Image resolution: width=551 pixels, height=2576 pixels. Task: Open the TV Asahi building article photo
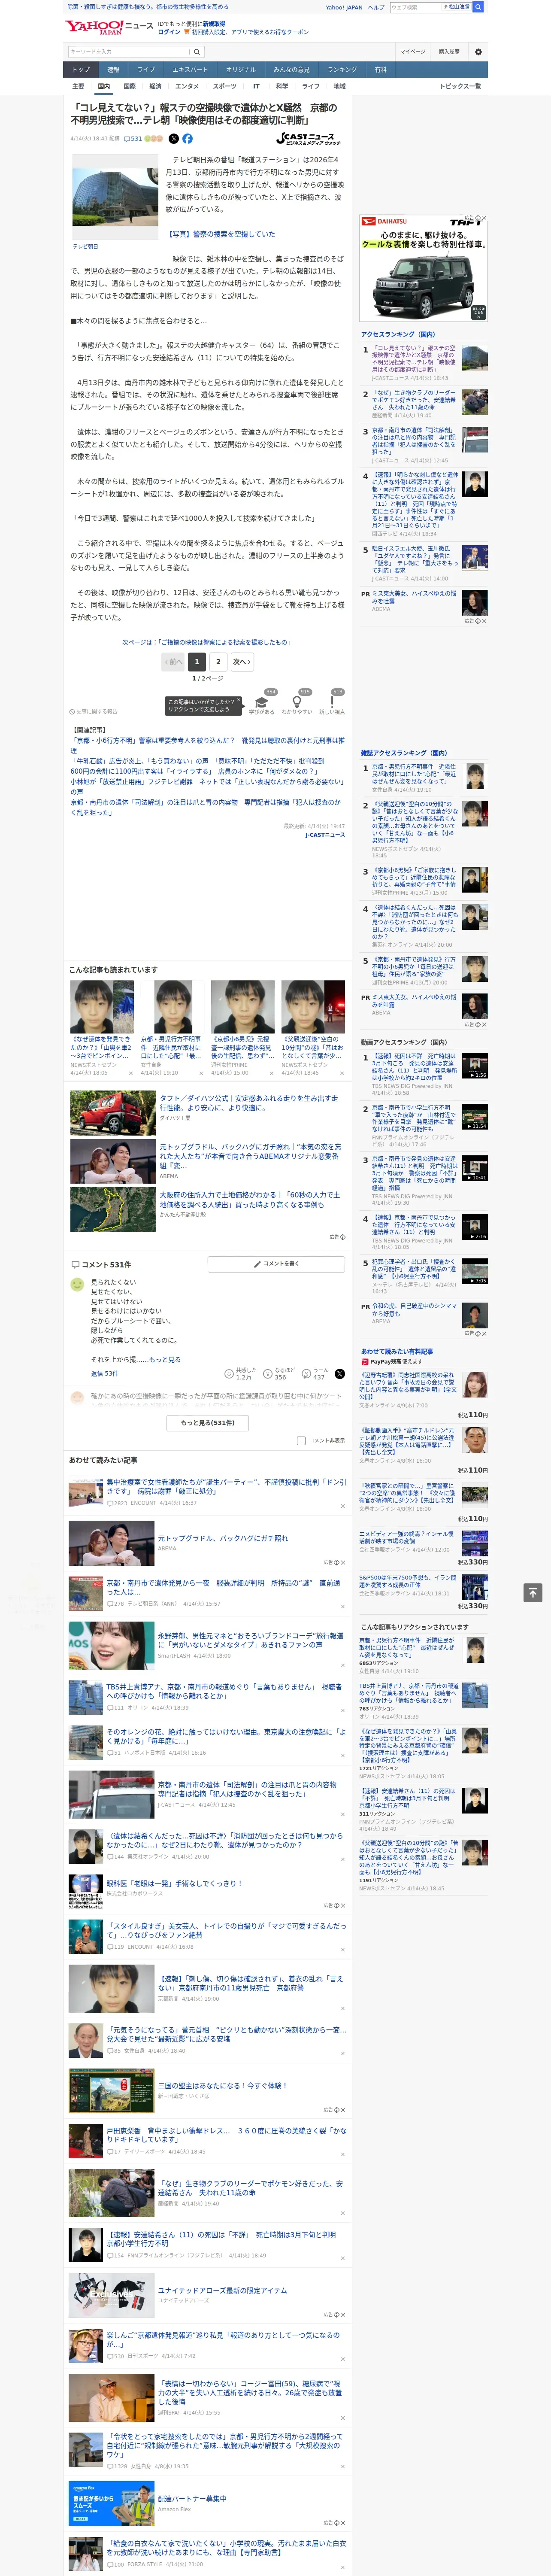[115, 197]
